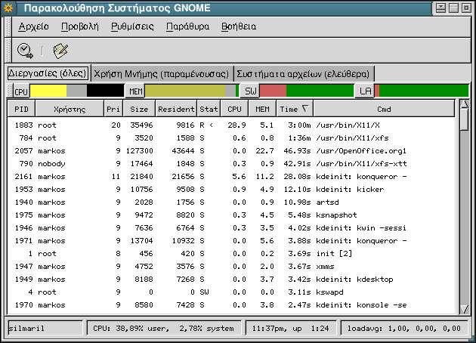Click the LA load average label button

[365, 91]
